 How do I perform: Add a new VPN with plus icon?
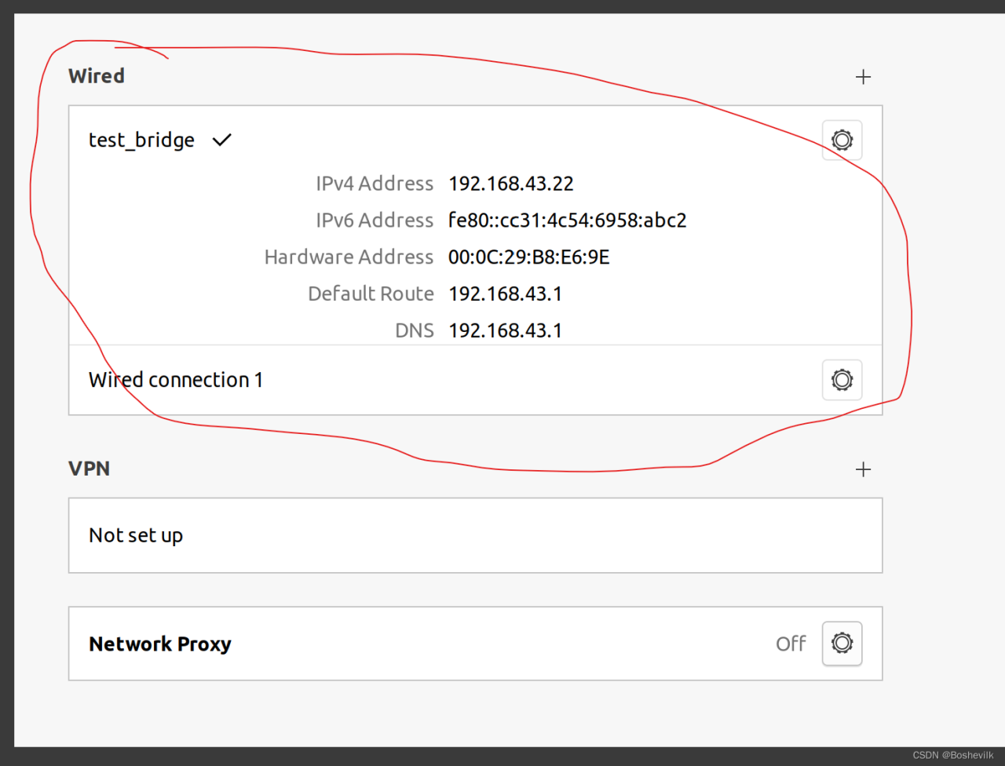pyautogui.click(x=863, y=469)
